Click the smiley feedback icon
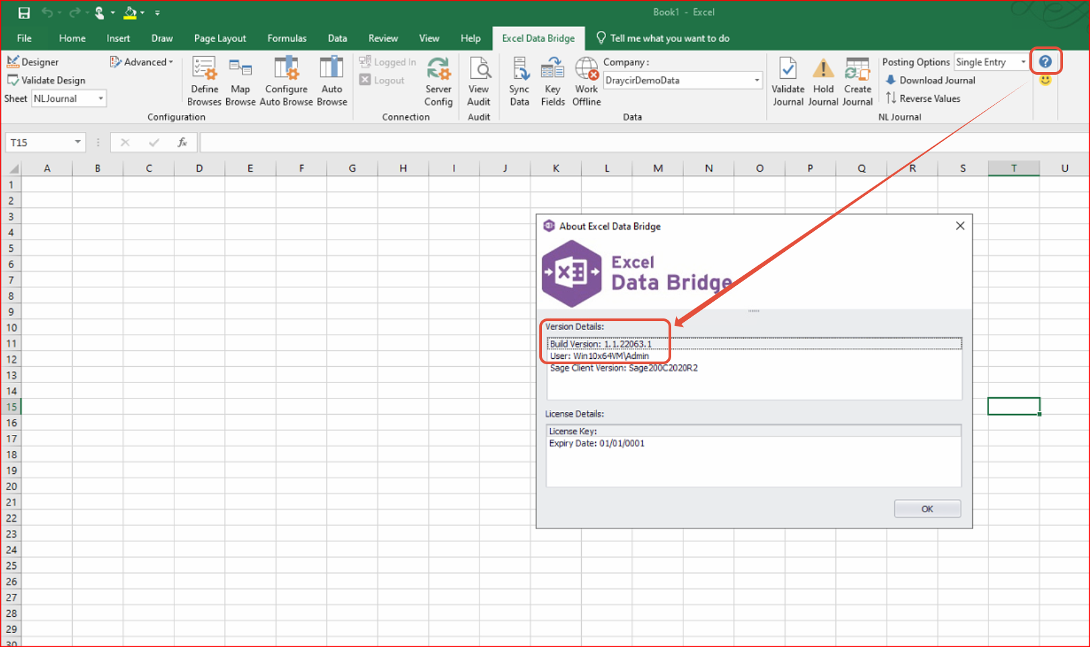This screenshot has height=647, width=1090. [1045, 80]
